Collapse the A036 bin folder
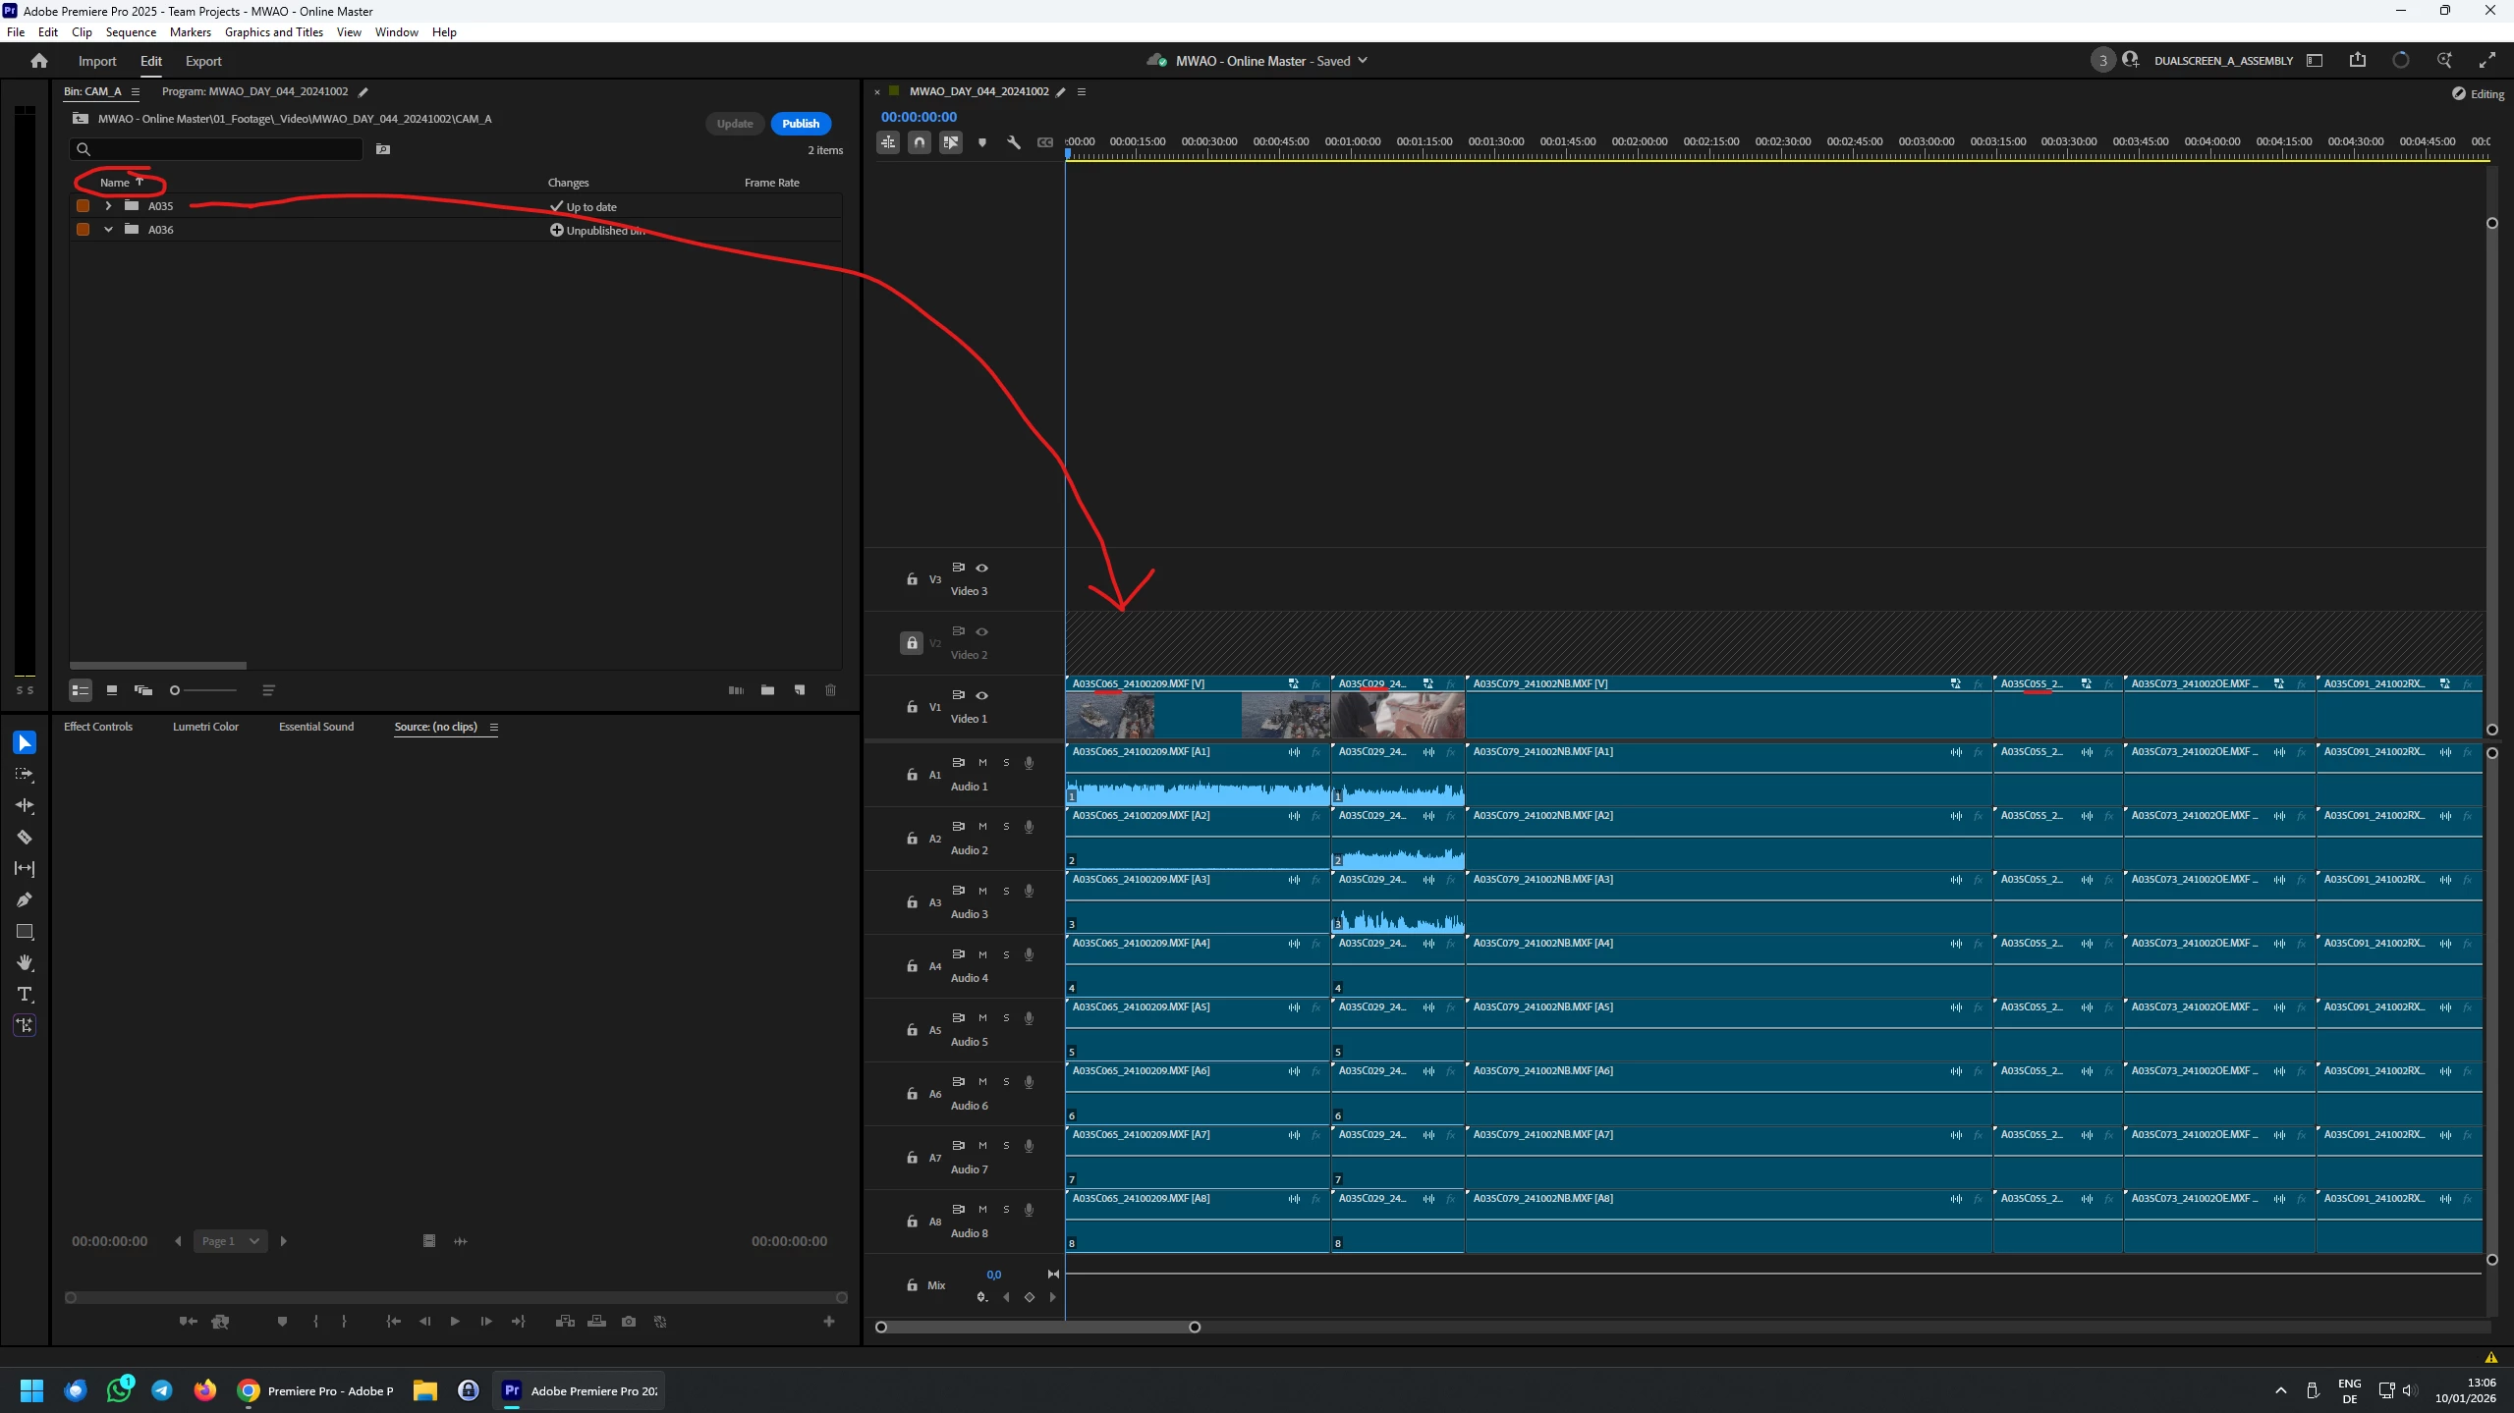 coord(108,230)
